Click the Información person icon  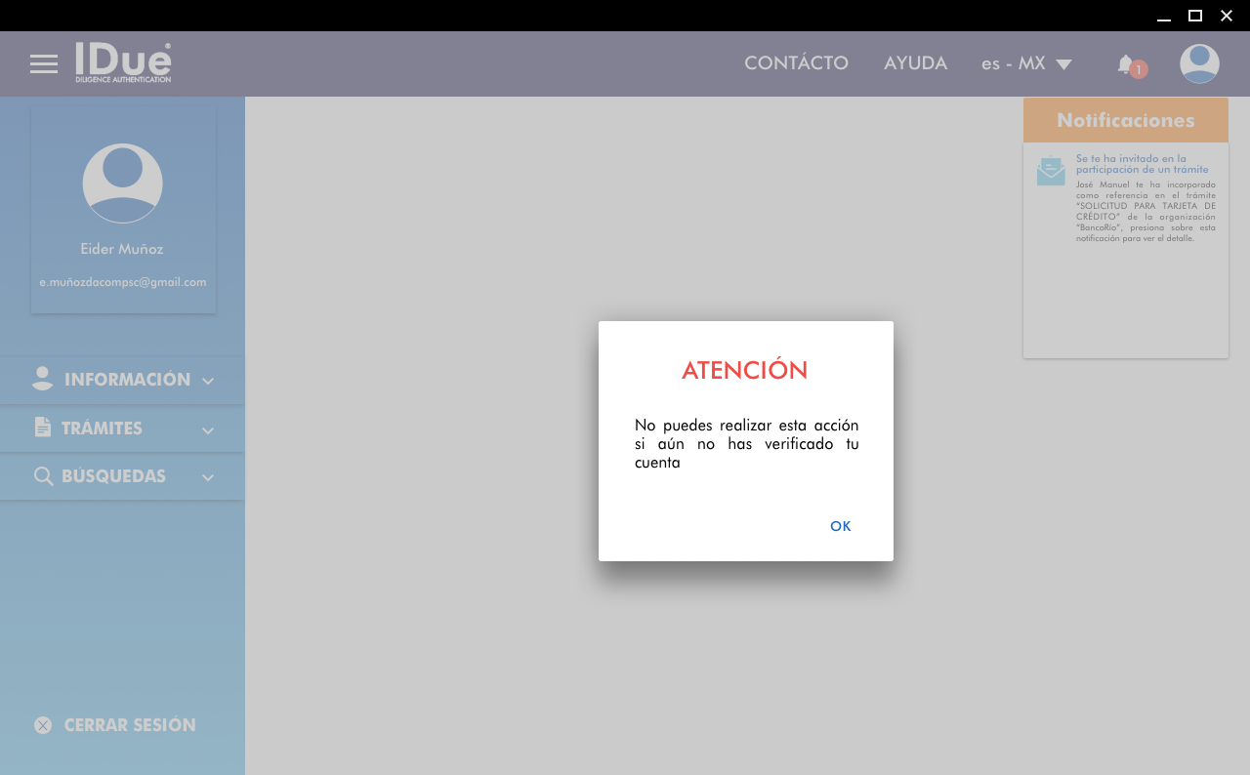[x=42, y=380]
